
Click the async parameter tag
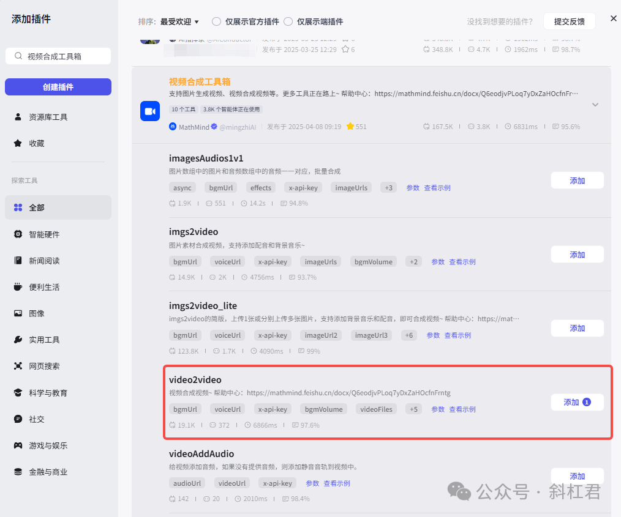point(182,187)
